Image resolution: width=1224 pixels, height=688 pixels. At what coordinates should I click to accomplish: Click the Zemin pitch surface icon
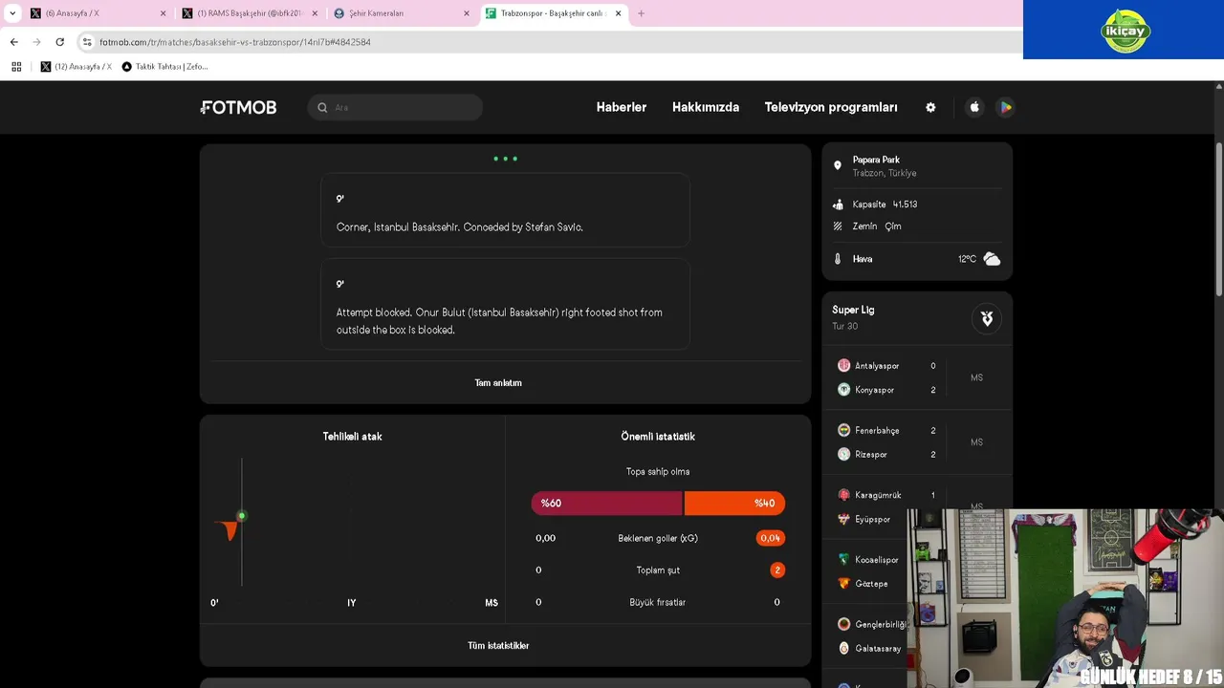[838, 226]
